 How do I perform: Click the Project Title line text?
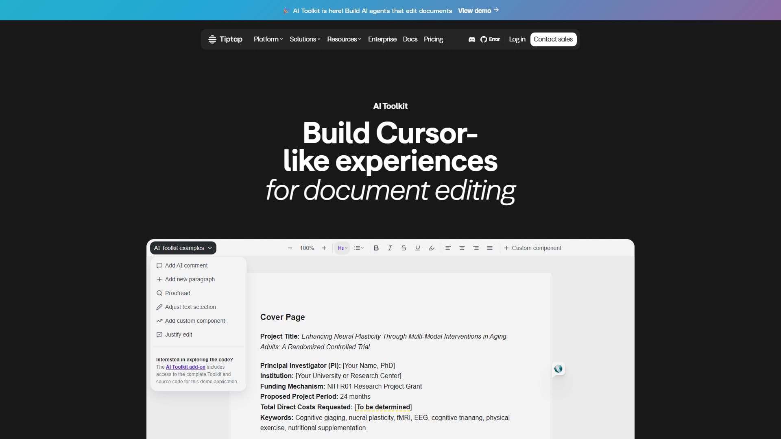click(383, 341)
